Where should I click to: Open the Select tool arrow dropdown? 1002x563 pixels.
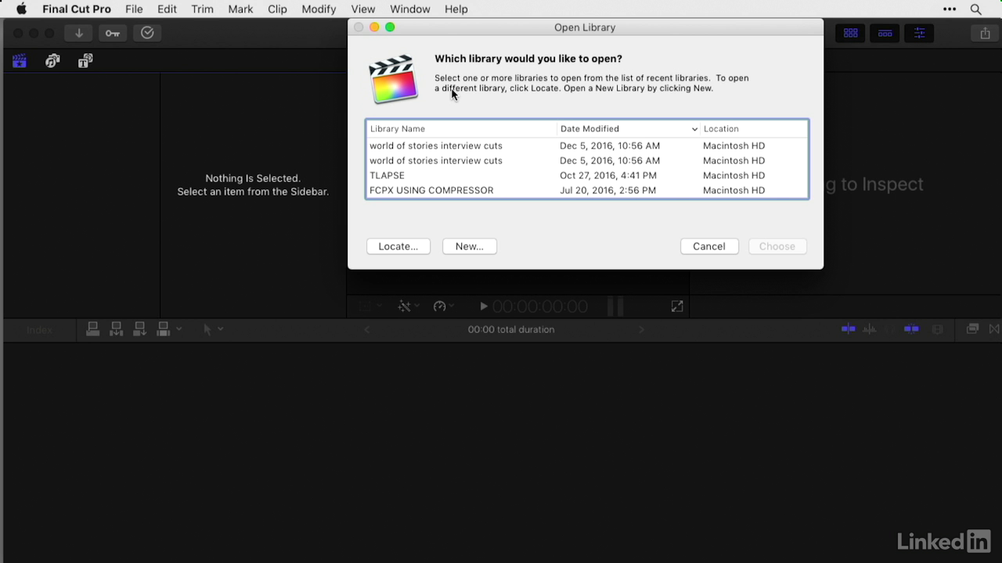(x=212, y=329)
